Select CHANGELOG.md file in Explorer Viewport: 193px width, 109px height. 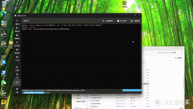point(96,98)
